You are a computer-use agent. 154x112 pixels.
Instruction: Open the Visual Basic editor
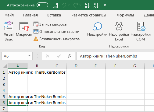pyautogui.click(x=9, y=31)
